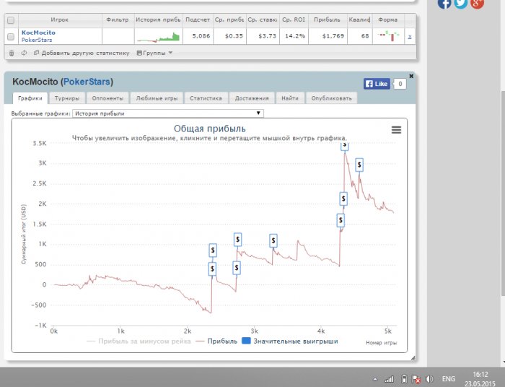The height and width of the screenshot is (387, 505).
Task: Share via Twitter round icon
Action: [x=460, y=4]
